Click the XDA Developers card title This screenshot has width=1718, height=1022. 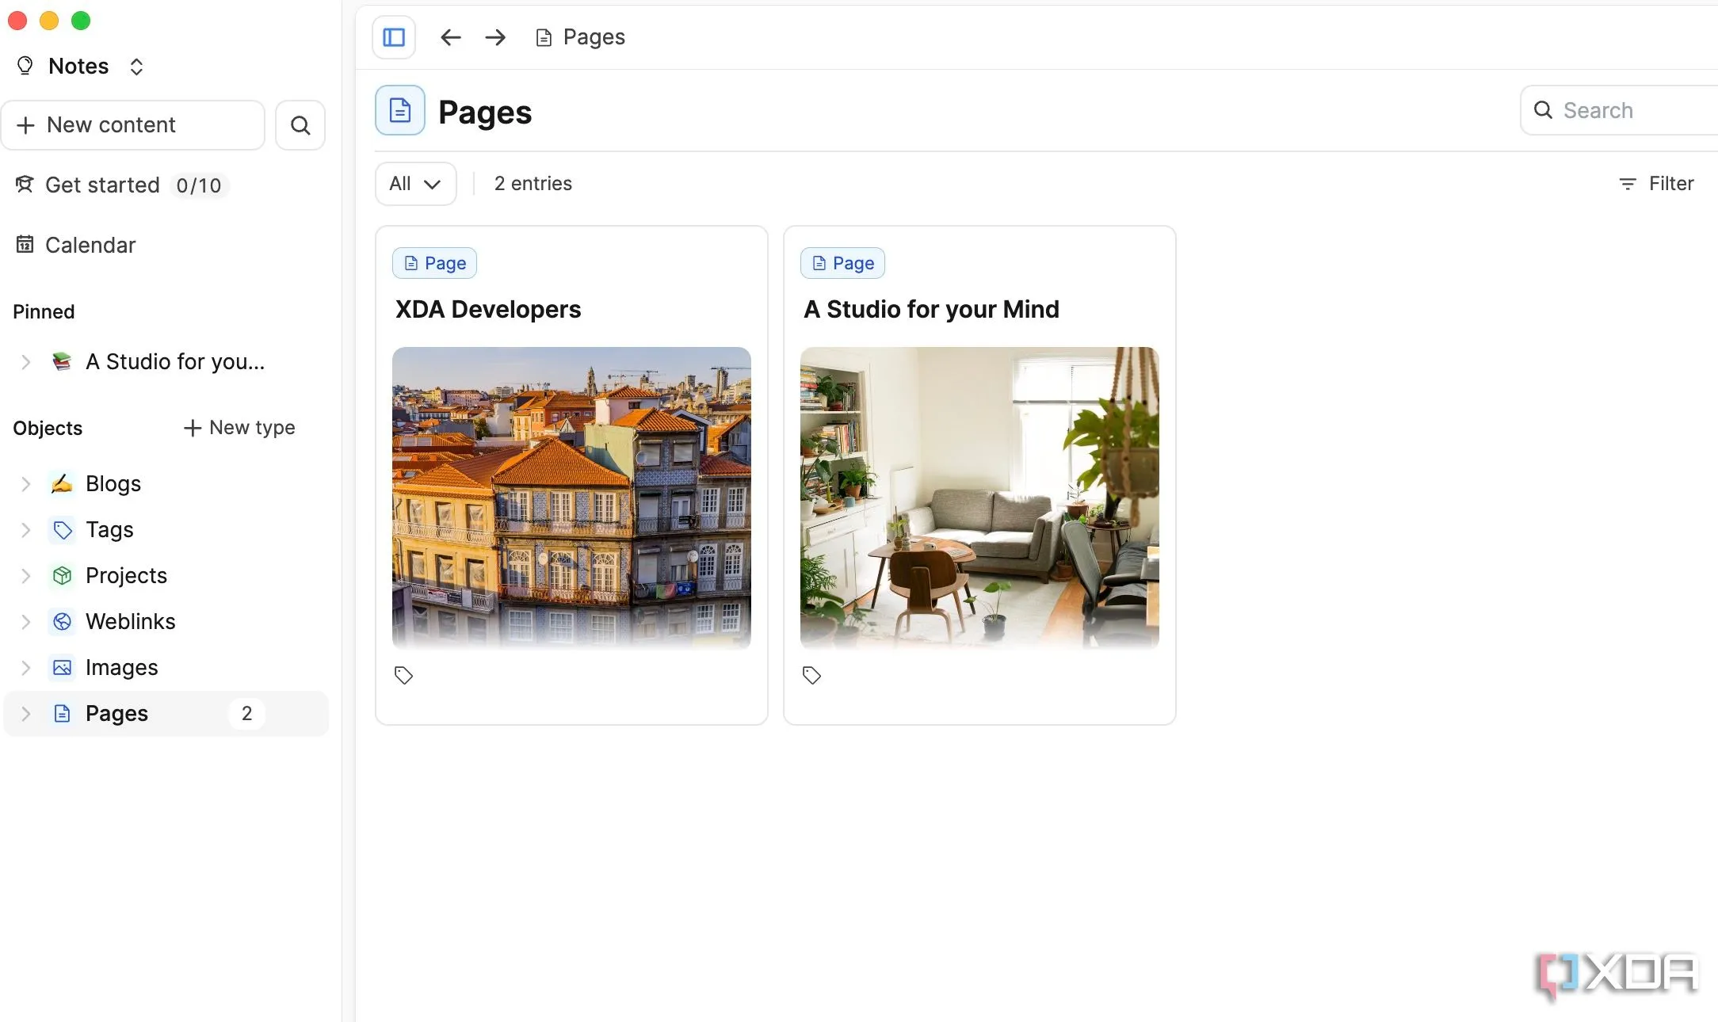click(x=488, y=309)
